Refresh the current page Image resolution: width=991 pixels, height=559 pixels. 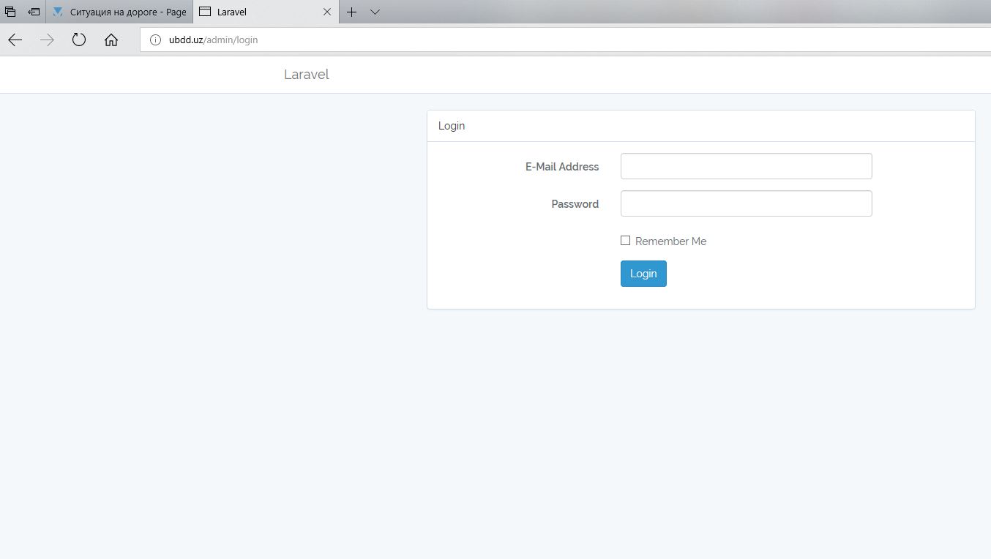point(79,40)
